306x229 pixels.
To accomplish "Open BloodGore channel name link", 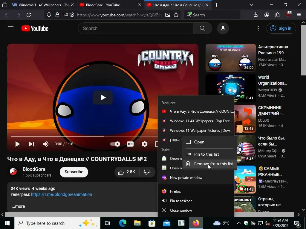I will [34, 169].
